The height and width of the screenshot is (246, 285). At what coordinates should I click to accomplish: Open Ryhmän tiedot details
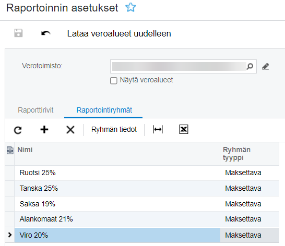[x=114, y=129]
